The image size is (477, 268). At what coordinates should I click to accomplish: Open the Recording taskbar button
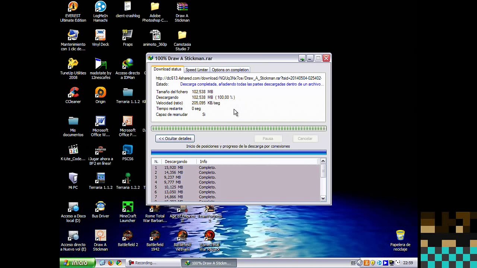(x=154, y=263)
